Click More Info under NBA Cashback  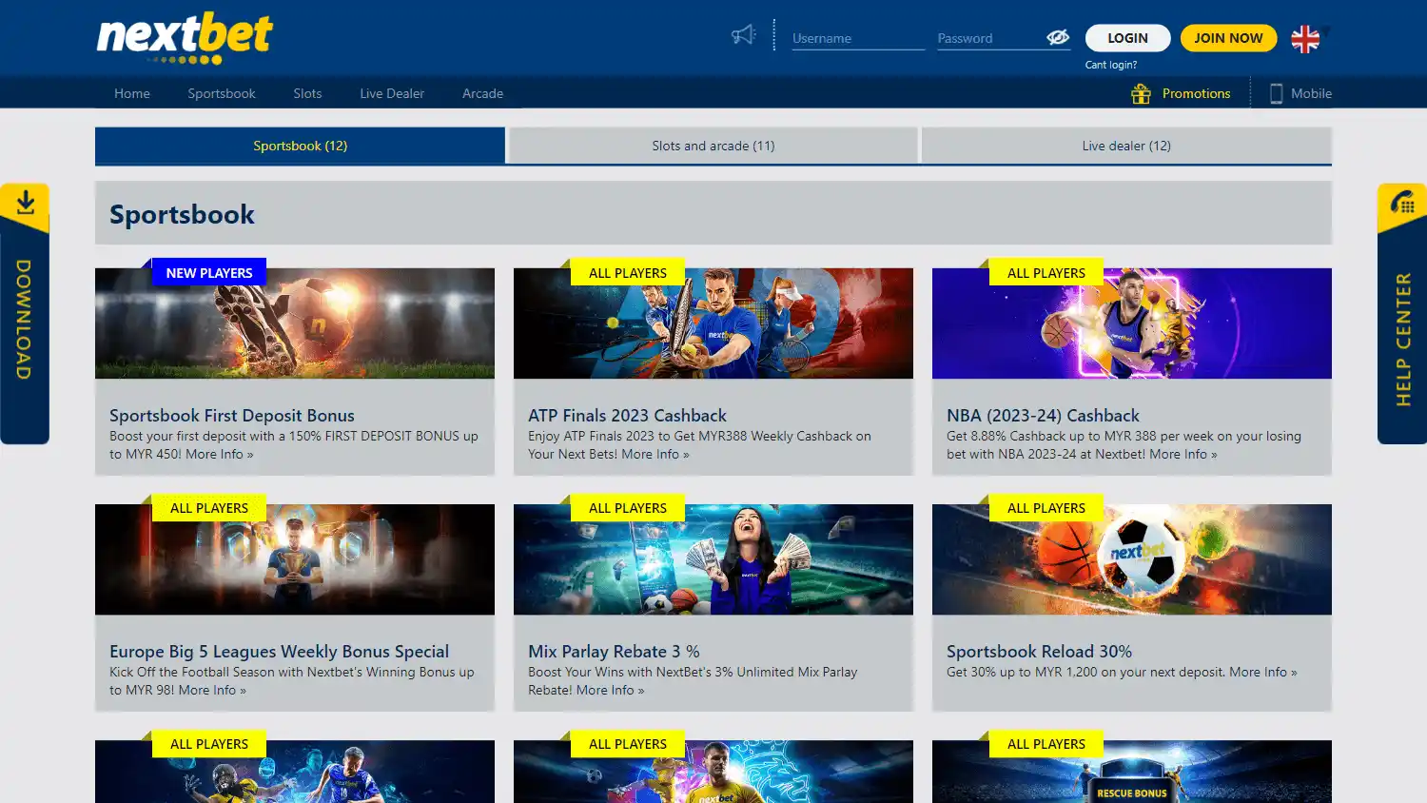pos(1183,454)
